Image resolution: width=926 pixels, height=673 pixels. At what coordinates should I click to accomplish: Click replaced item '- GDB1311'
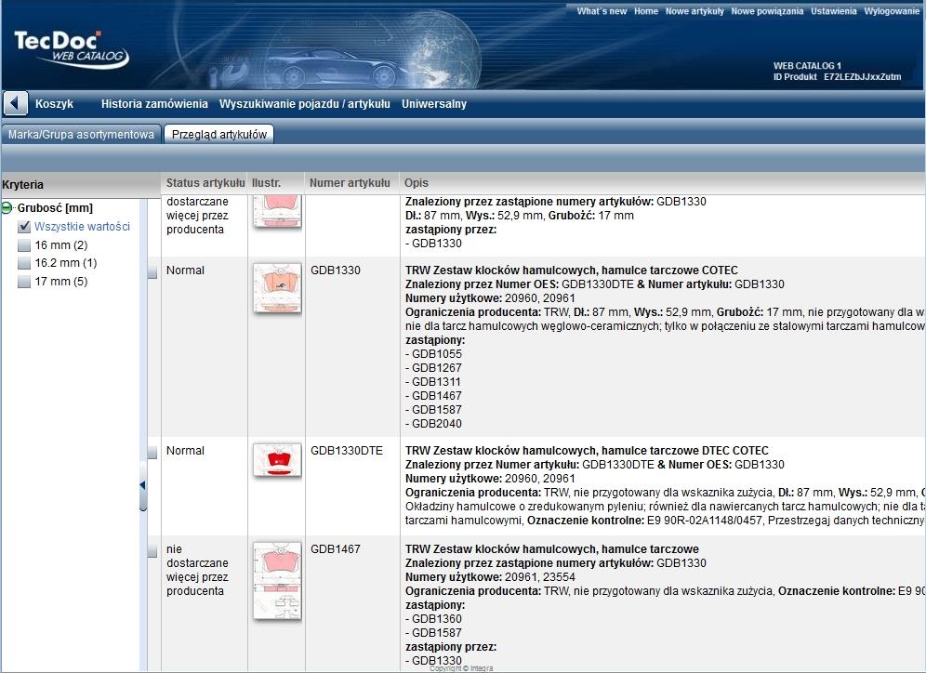pos(433,382)
